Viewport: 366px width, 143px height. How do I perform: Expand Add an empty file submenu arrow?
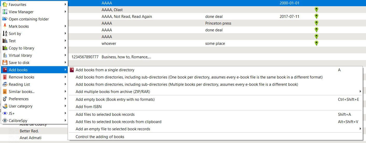[360, 129]
